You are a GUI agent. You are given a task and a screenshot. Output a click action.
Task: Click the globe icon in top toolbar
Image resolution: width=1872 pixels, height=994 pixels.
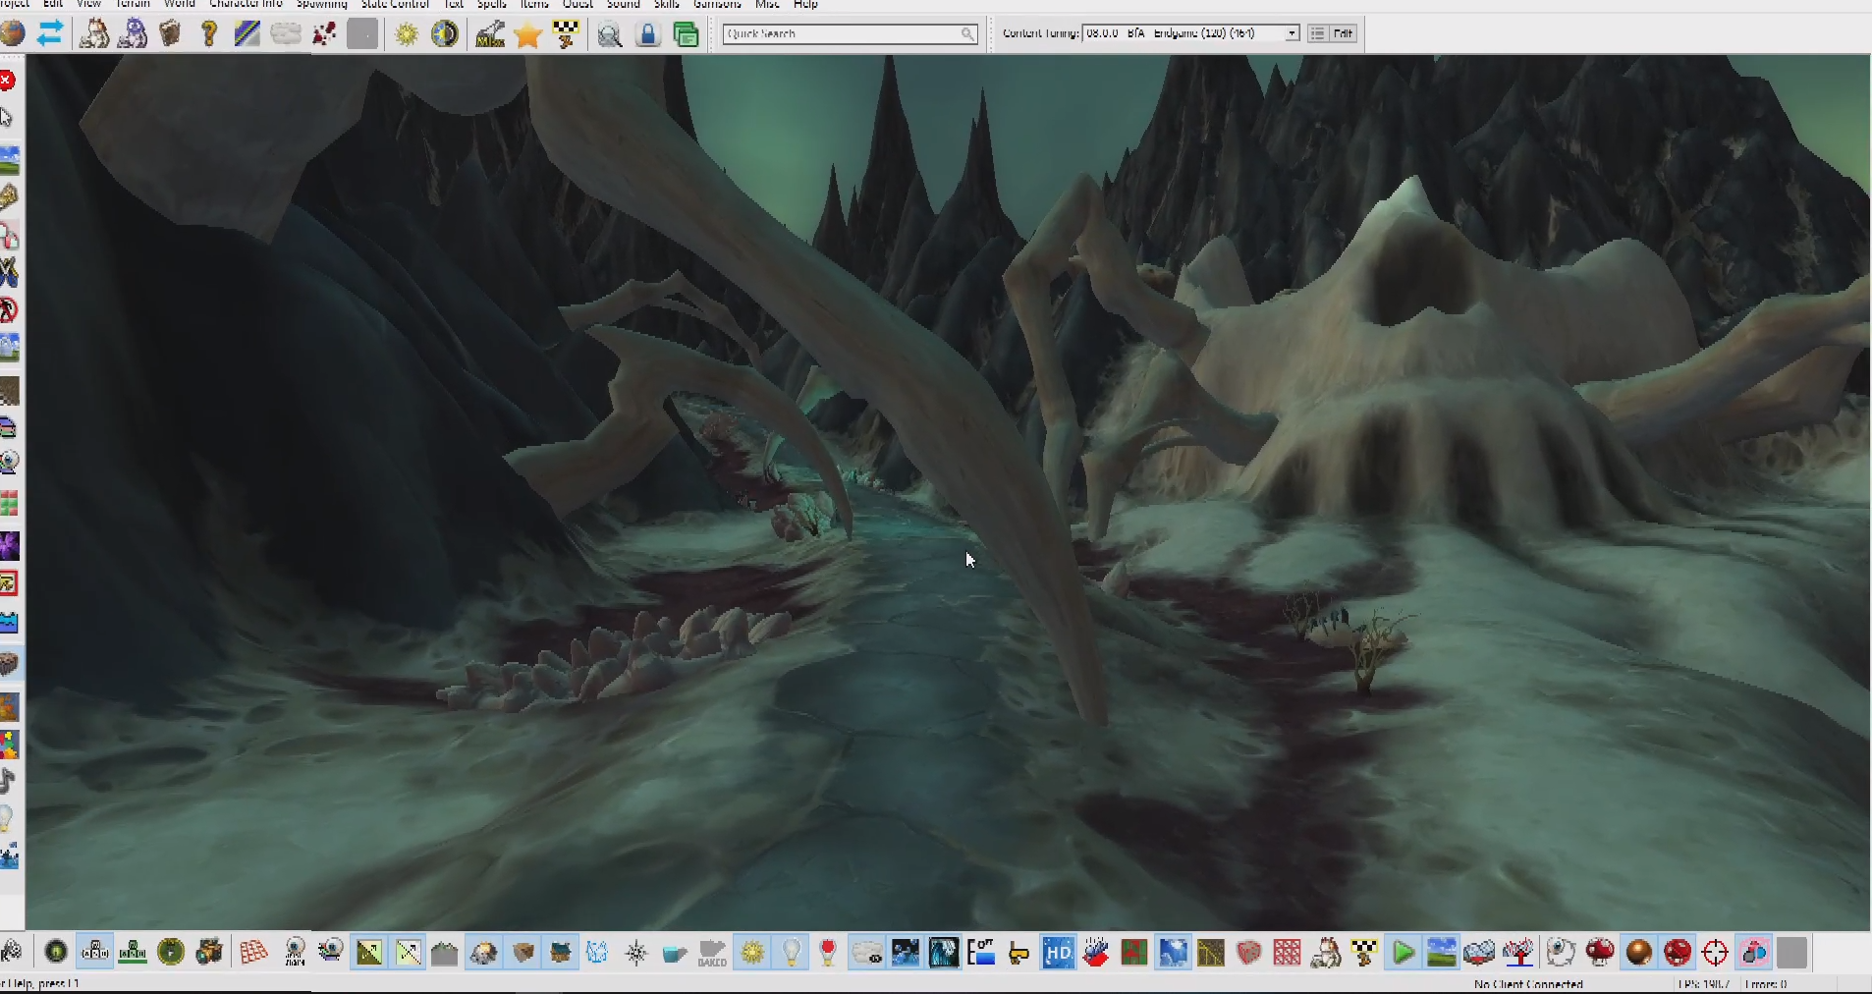(x=12, y=33)
